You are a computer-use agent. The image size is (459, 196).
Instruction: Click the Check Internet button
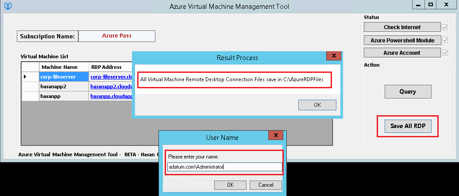[x=402, y=27]
